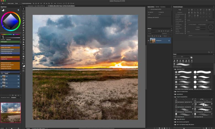Screen dimensions: 215x129
Task: Select the Rectangular Marquee tool
Action: click(x=23, y=11)
